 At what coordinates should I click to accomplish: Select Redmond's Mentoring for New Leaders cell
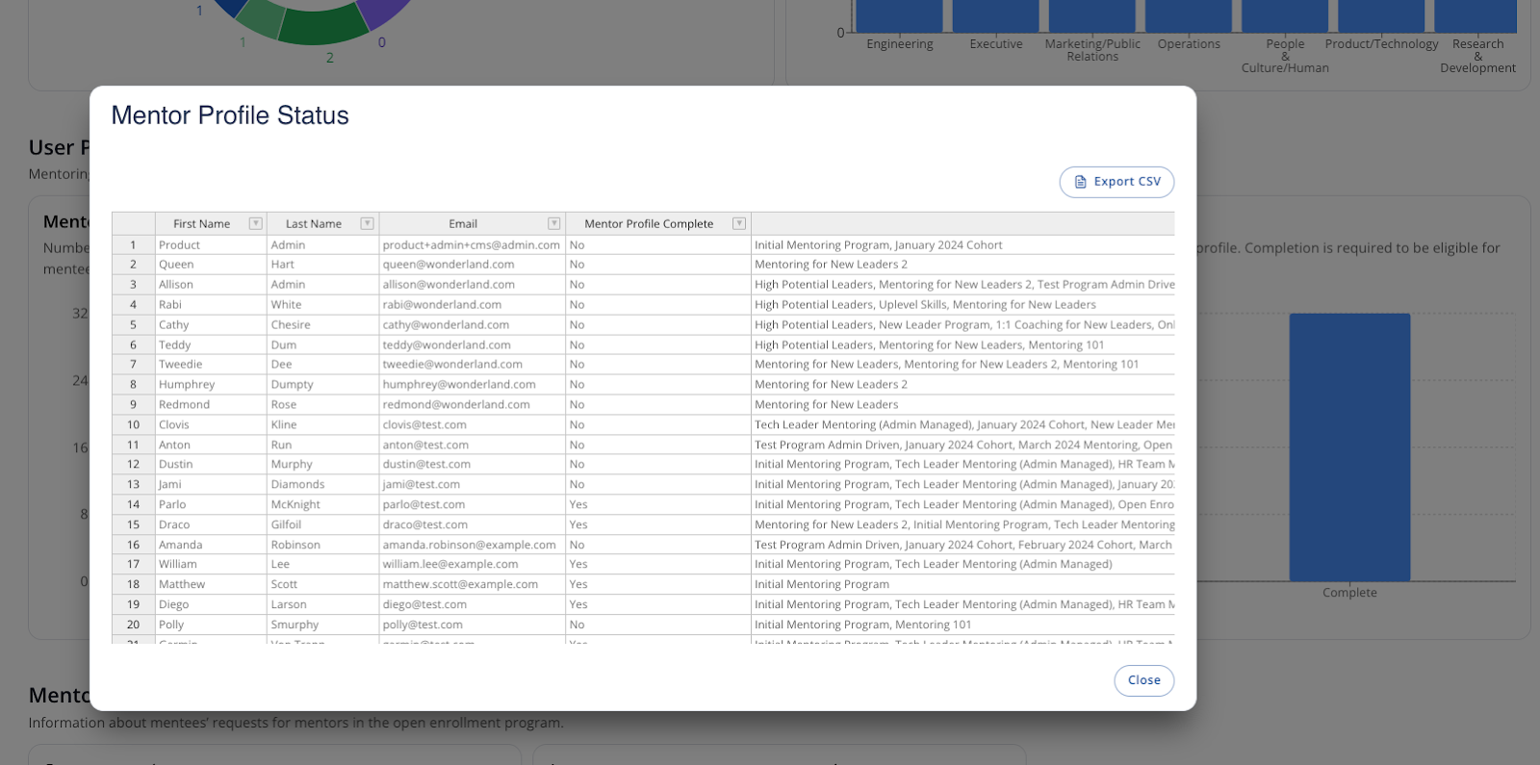[827, 405]
